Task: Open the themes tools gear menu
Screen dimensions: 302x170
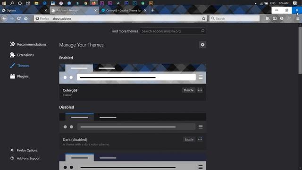Action: click(x=202, y=45)
